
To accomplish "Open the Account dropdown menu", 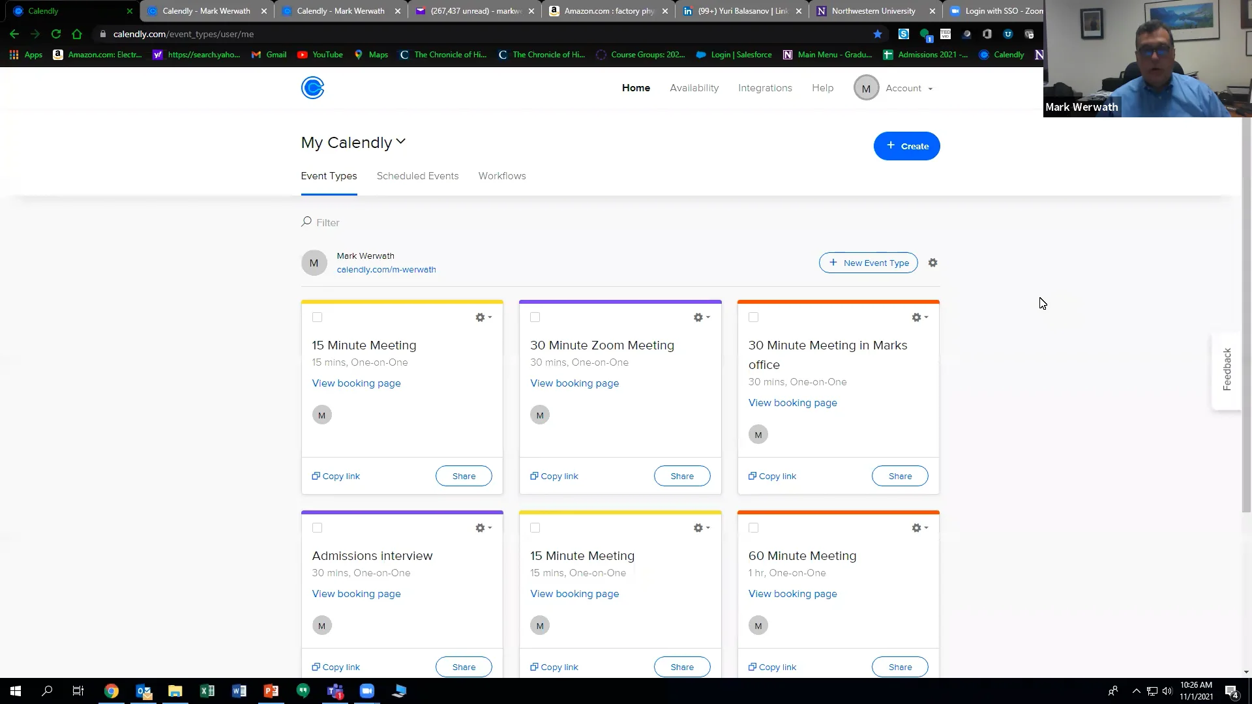I will (909, 88).
